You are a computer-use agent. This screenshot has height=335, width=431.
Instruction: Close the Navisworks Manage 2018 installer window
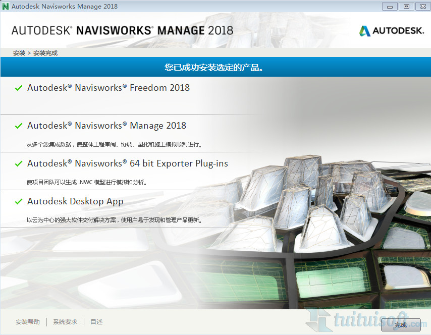tap(421, 6)
